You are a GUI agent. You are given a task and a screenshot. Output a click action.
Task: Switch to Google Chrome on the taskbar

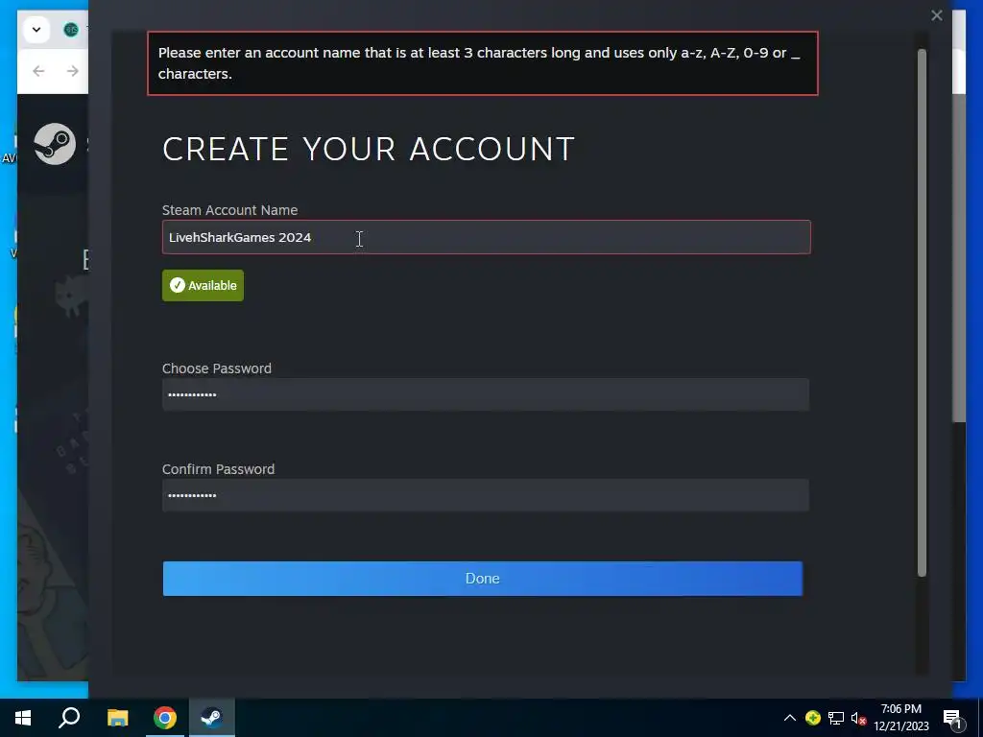(x=165, y=718)
